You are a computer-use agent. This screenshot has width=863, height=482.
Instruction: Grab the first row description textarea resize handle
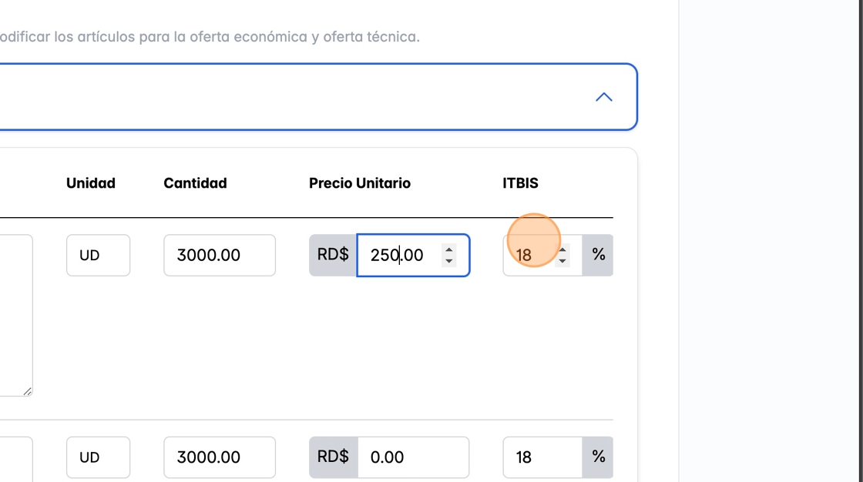(x=28, y=392)
